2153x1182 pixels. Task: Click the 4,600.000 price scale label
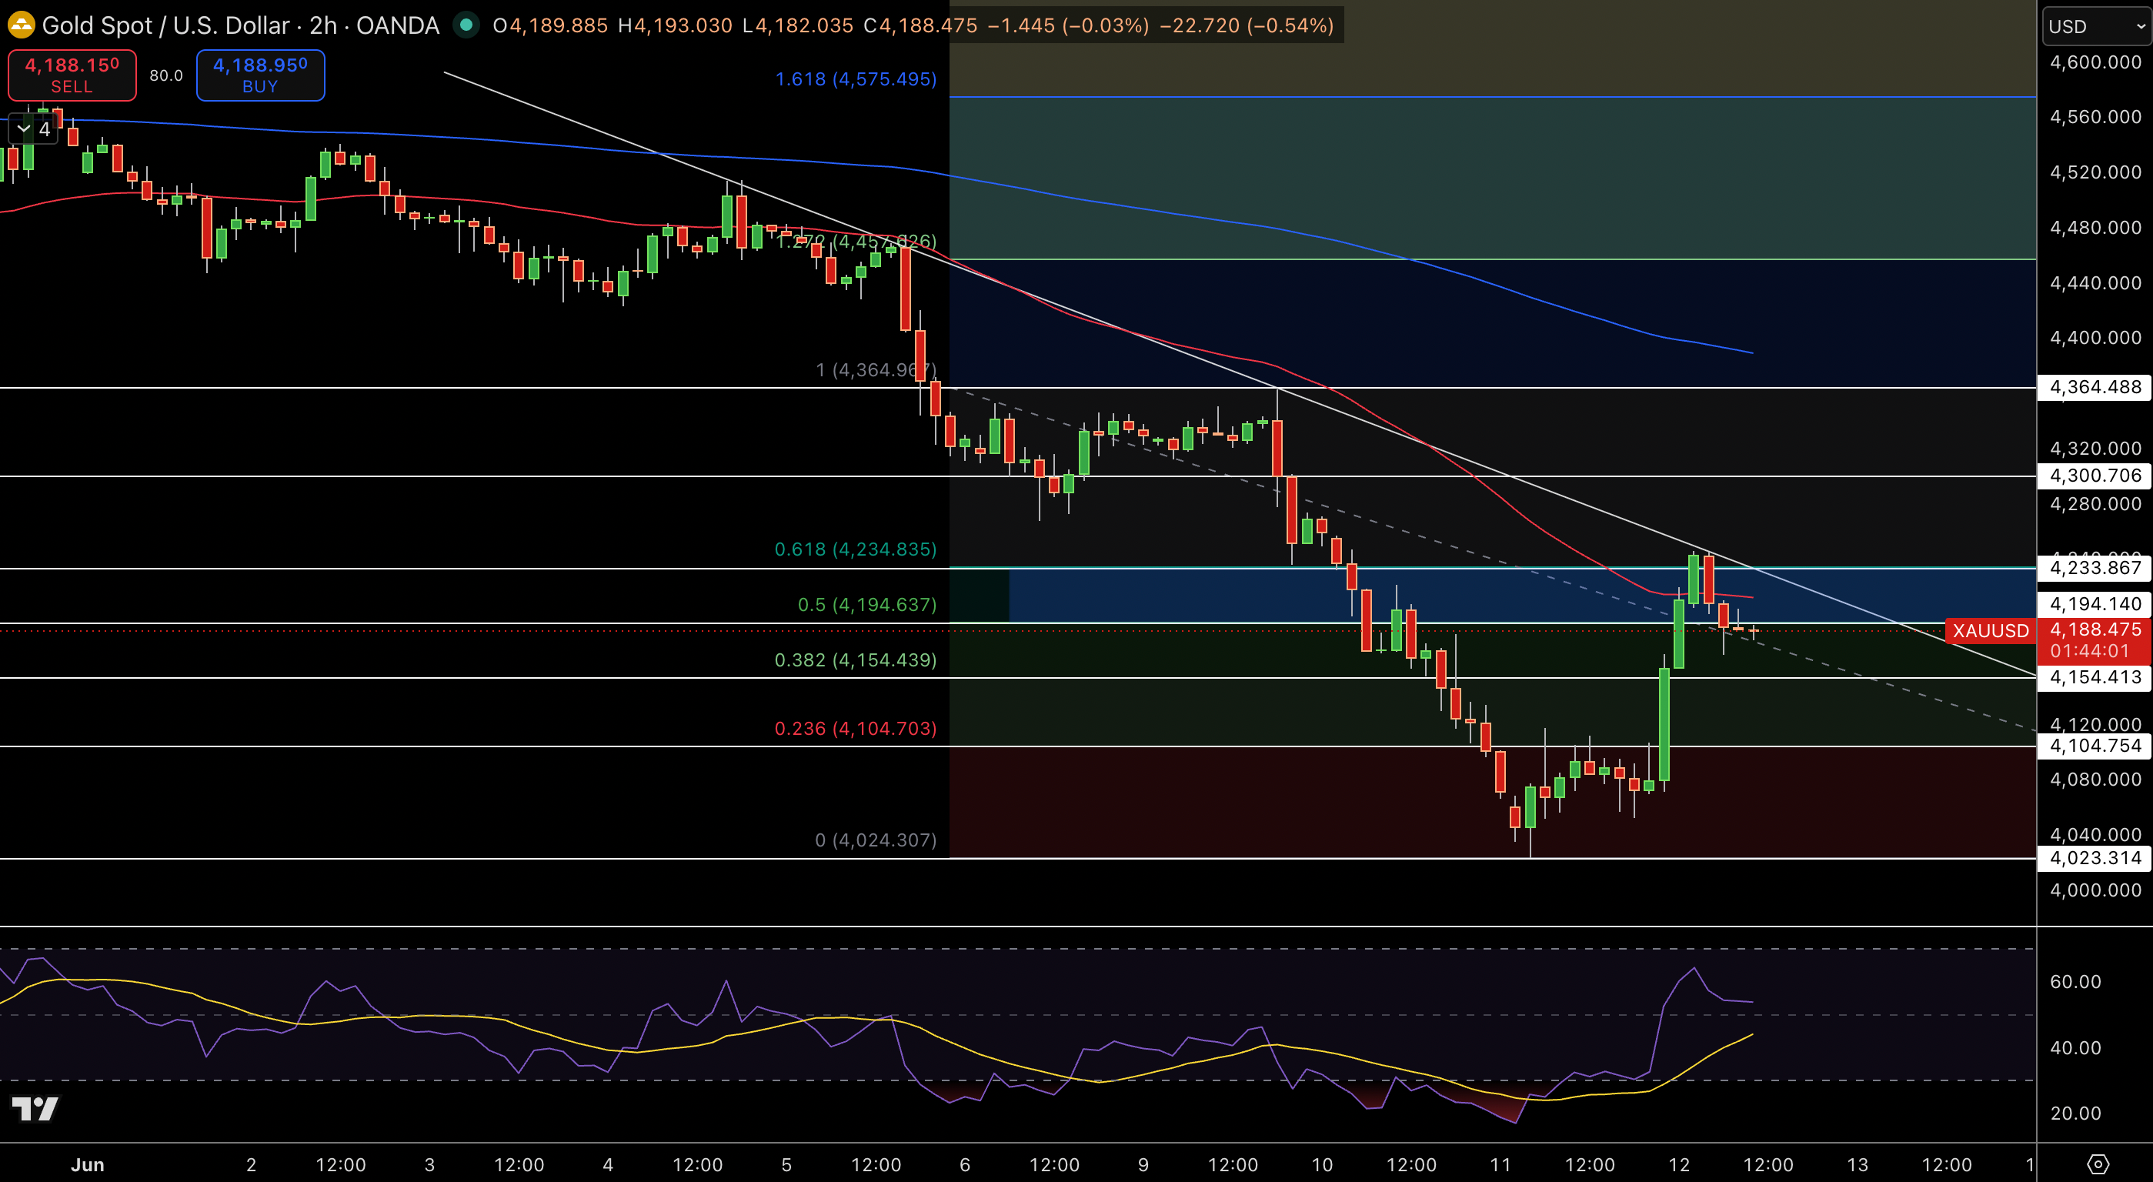pyautogui.click(x=2095, y=62)
